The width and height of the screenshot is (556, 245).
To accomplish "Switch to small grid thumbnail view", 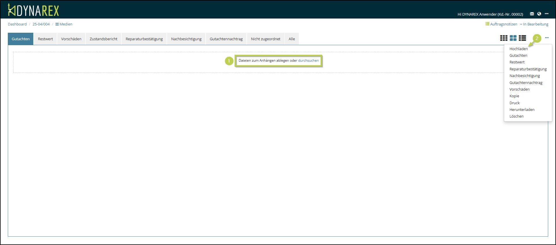I will click(x=504, y=38).
